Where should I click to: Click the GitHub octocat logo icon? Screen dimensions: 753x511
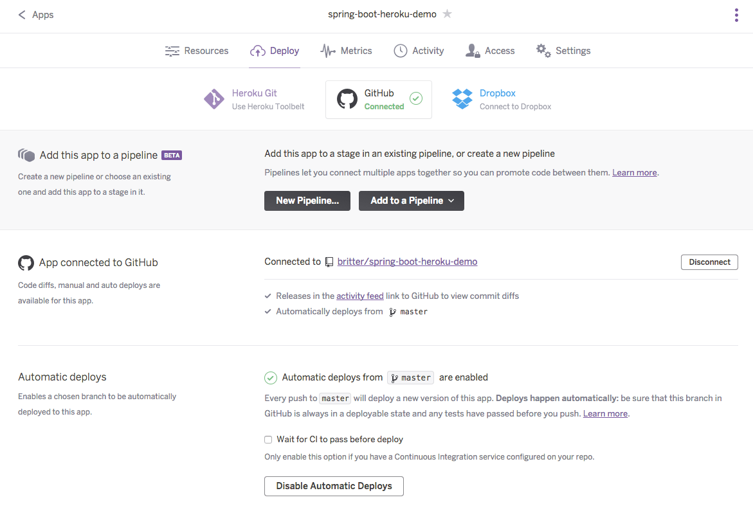click(347, 99)
